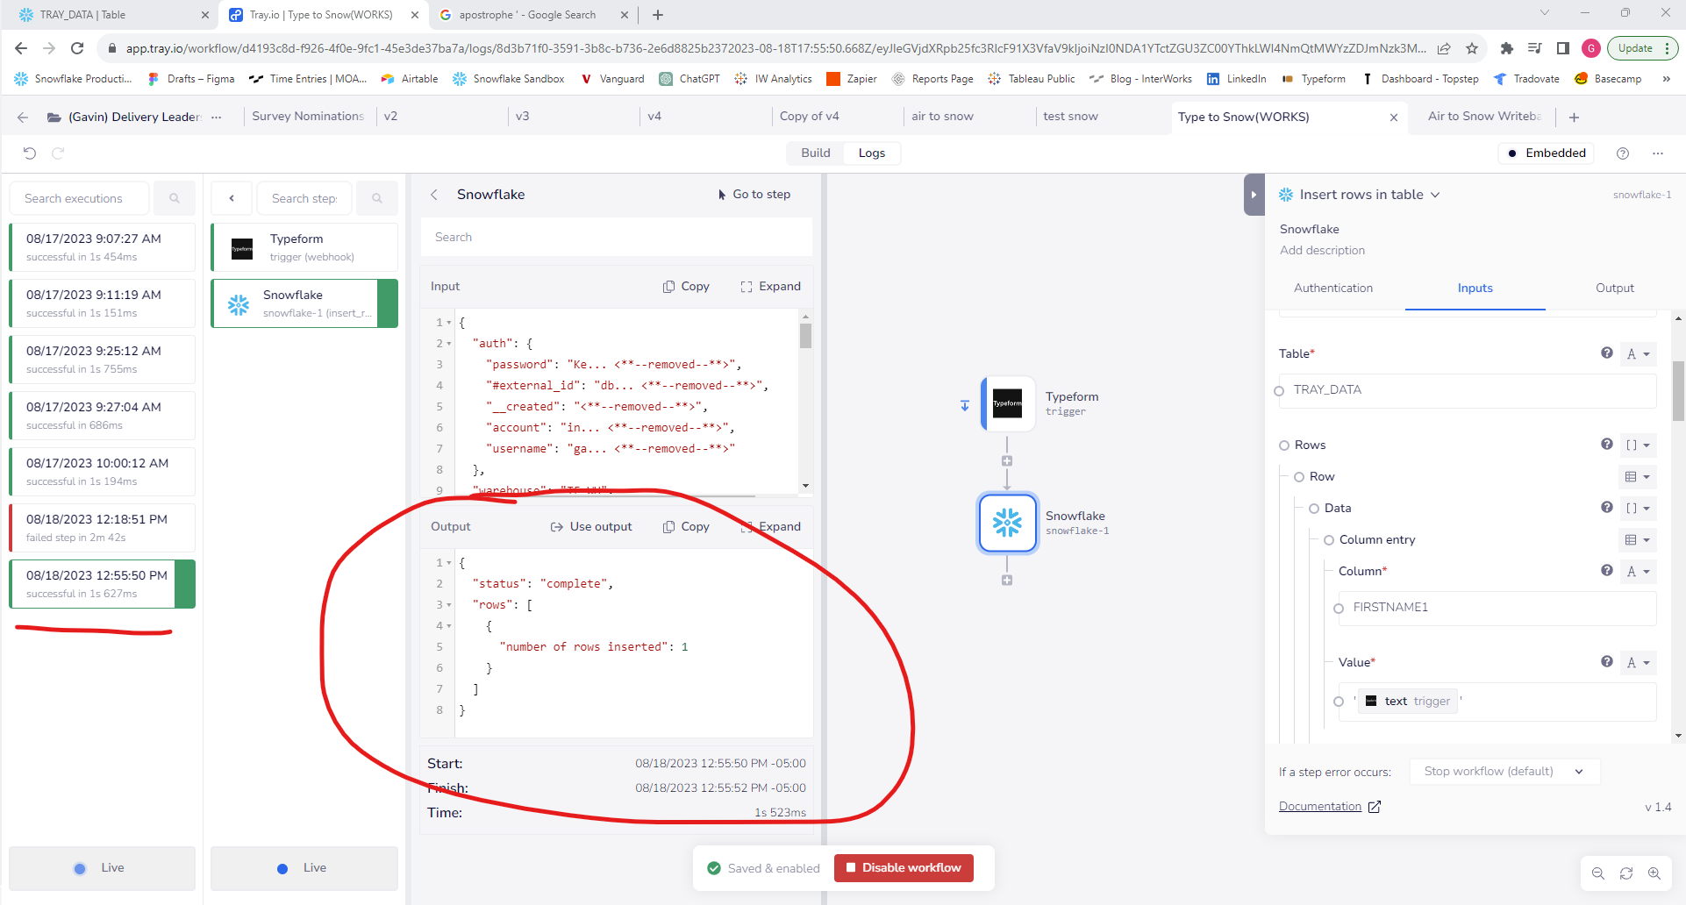Open Column field type selector dropdown
Image resolution: width=1686 pixels, height=905 pixels.
(1639, 572)
